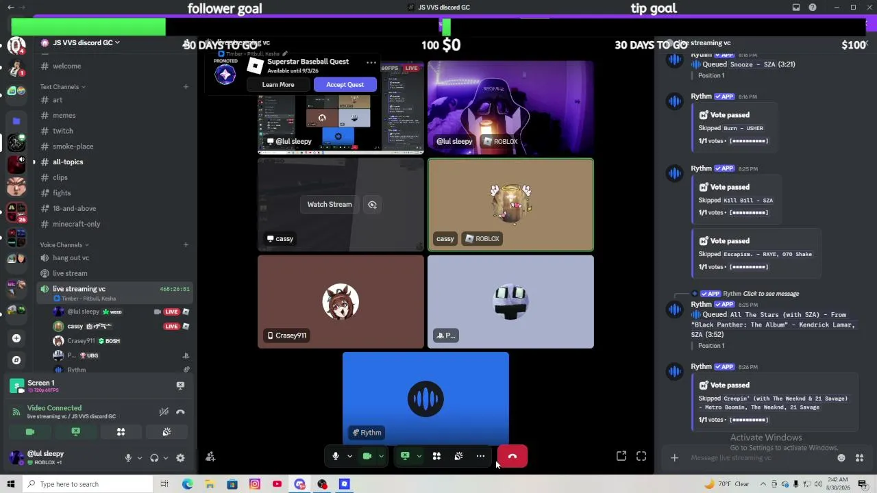Image resolution: width=877 pixels, height=493 pixels.
Task: Toggle camera in the Video Connected panel
Action: pyautogui.click(x=30, y=432)
